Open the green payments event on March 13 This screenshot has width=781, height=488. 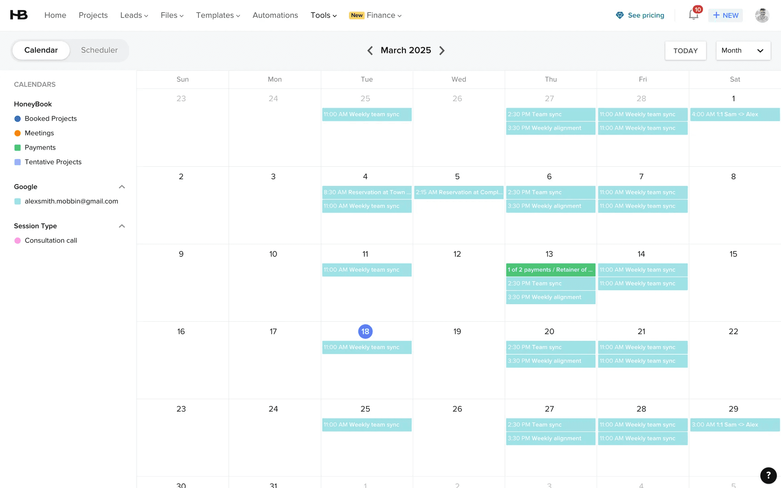(x=550, y=270)
